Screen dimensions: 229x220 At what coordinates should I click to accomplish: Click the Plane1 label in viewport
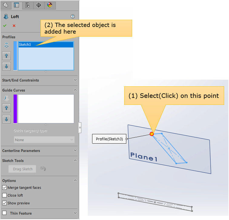[x=144, y=157]
